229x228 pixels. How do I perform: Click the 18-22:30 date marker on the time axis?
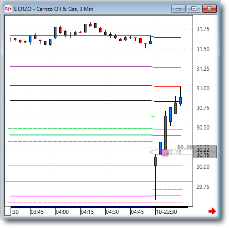[167, 212]
